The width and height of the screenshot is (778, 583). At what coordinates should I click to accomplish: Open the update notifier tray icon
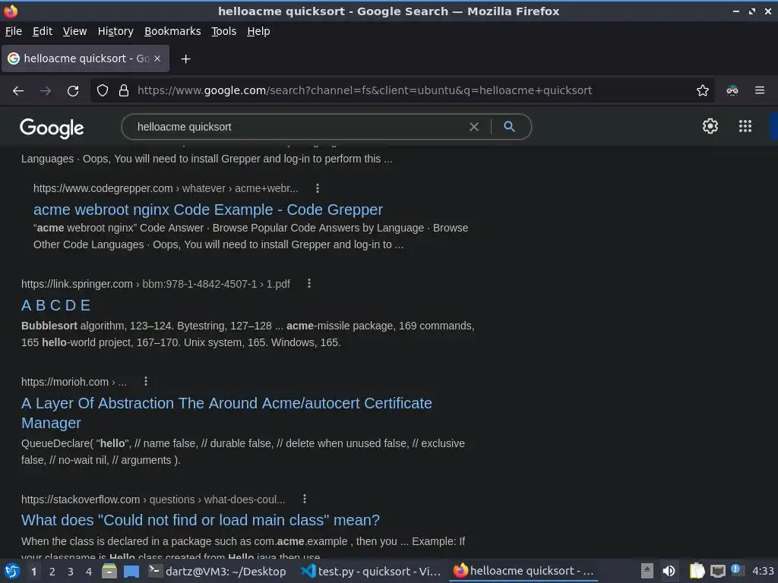click(x=736, y=570)
